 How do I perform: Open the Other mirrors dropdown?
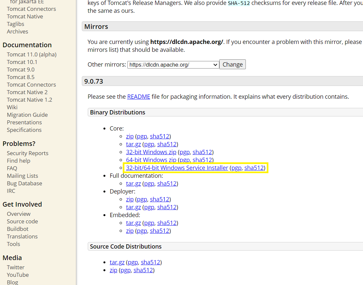173,65
